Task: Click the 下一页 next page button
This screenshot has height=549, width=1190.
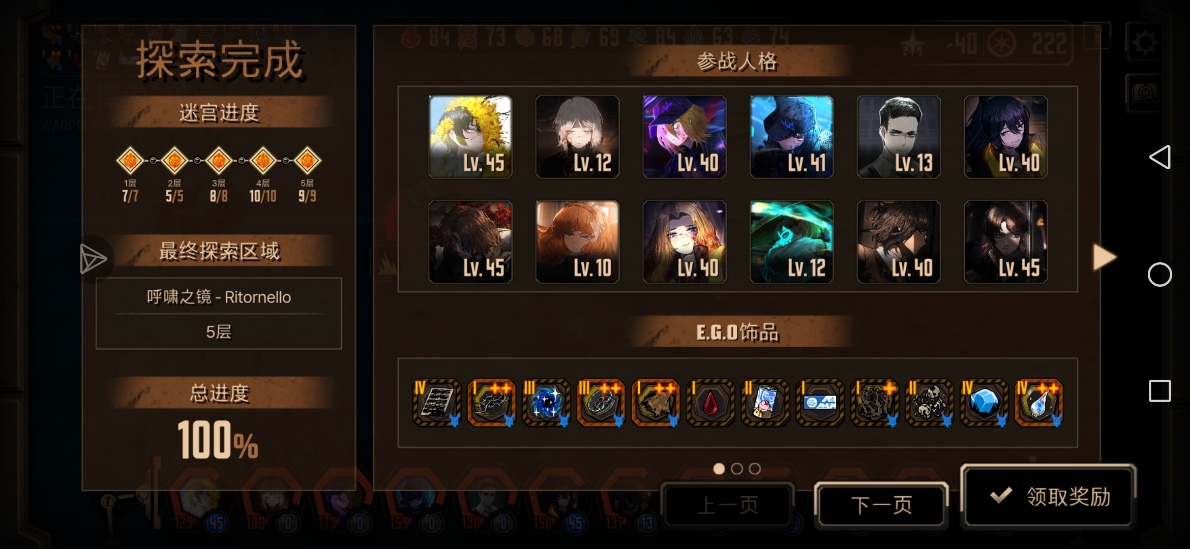Action: click(x=881, y=505)
